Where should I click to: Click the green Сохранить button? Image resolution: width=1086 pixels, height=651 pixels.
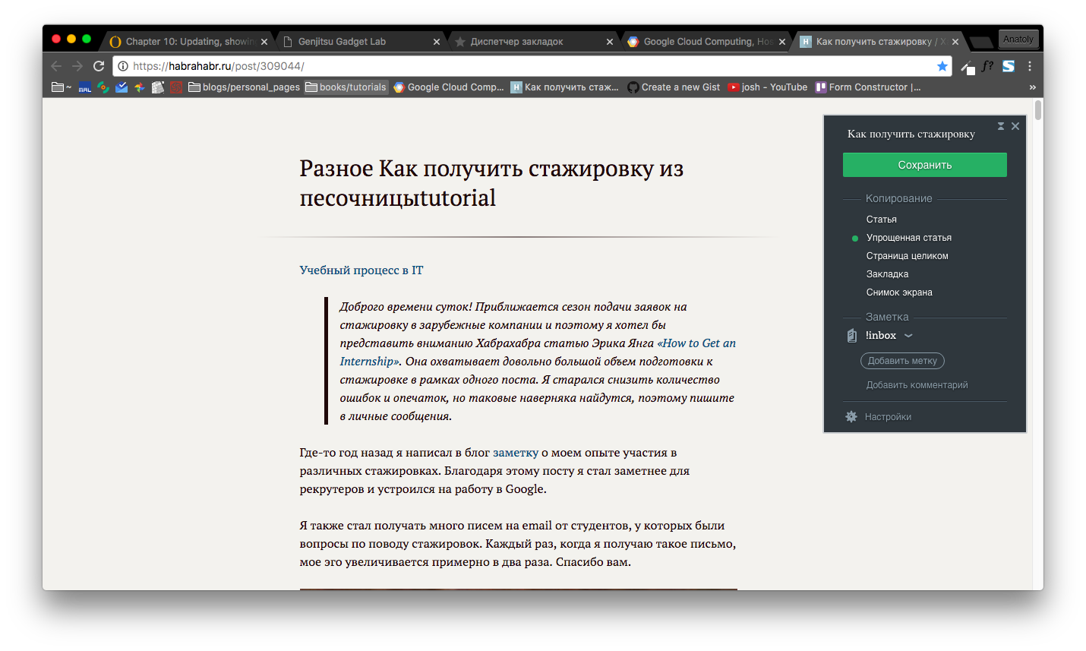point(925,165)
